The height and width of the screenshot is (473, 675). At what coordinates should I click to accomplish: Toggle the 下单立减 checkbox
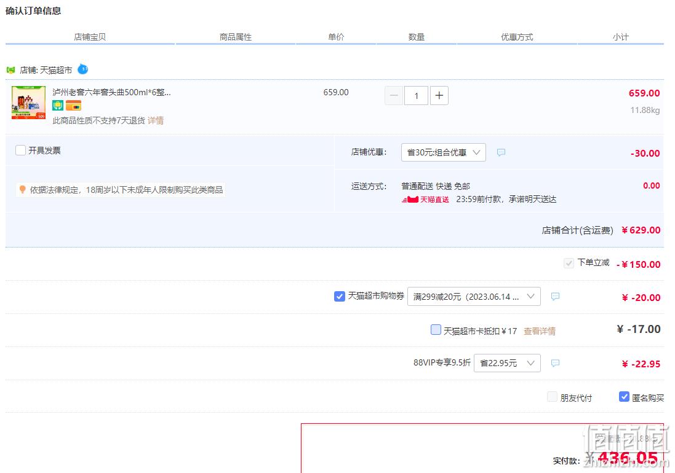click(x=569, y=263)
